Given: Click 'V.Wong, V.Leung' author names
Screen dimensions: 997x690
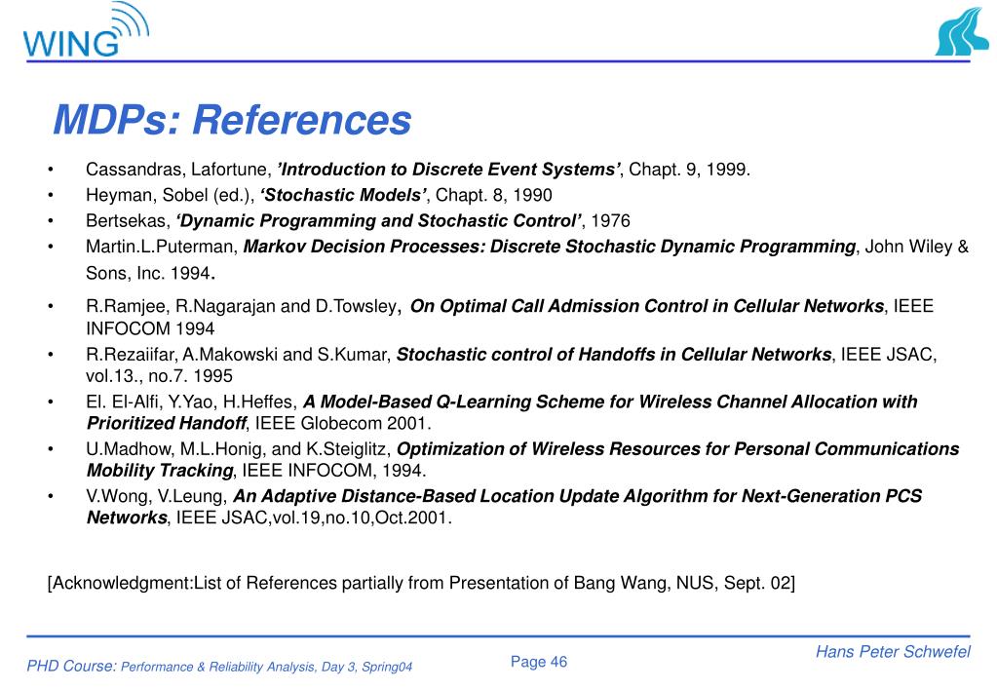Looking at the screenshot, I should 155,496.
